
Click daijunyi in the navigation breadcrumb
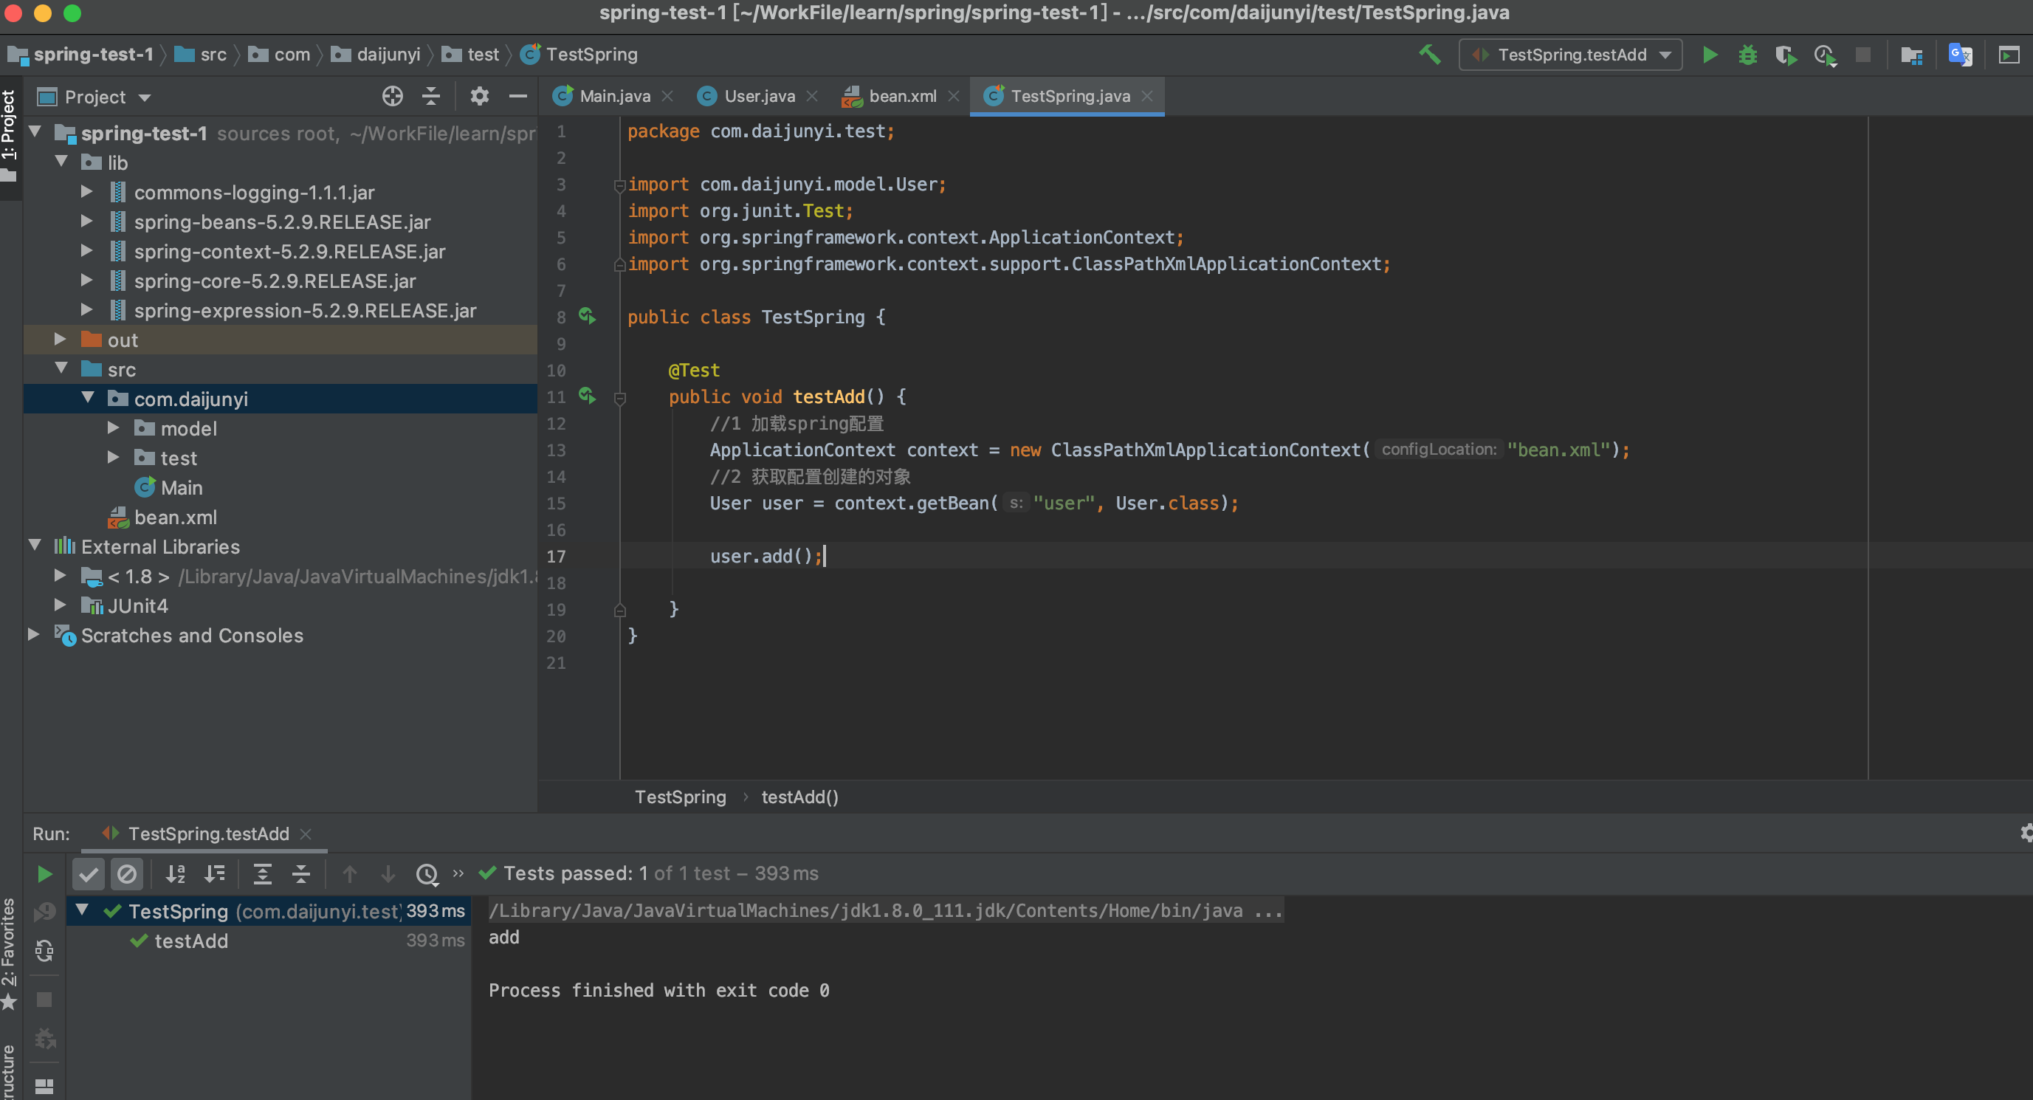(388, 55)
